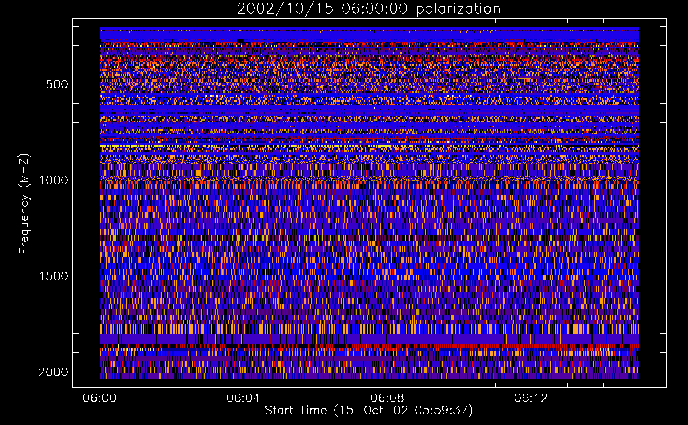This screenshot has height=425, width=688.
Task: Click the 06:00 time tick label
Action: tap(100, 398)
